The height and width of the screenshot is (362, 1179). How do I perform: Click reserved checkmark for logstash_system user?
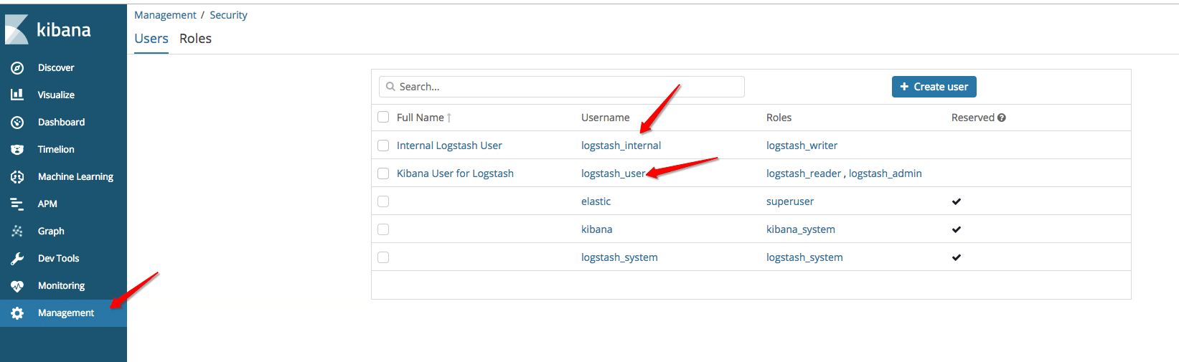coord(957,257)
